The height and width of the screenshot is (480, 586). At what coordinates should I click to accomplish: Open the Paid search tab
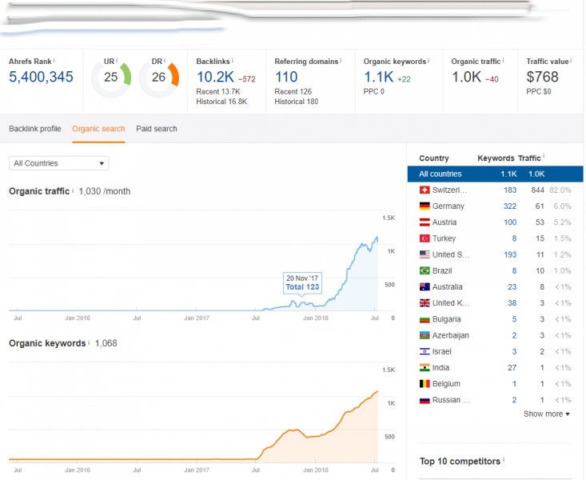click(157, 129)
